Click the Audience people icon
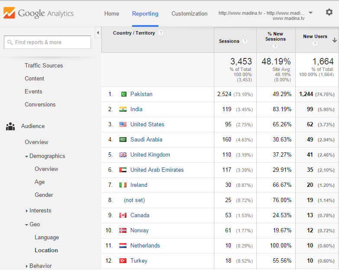Image resolution: width=339 pixels, height=270 pixels. point(10,126)
